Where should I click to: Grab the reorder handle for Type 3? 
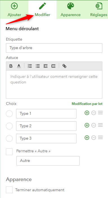click(100, 138)
